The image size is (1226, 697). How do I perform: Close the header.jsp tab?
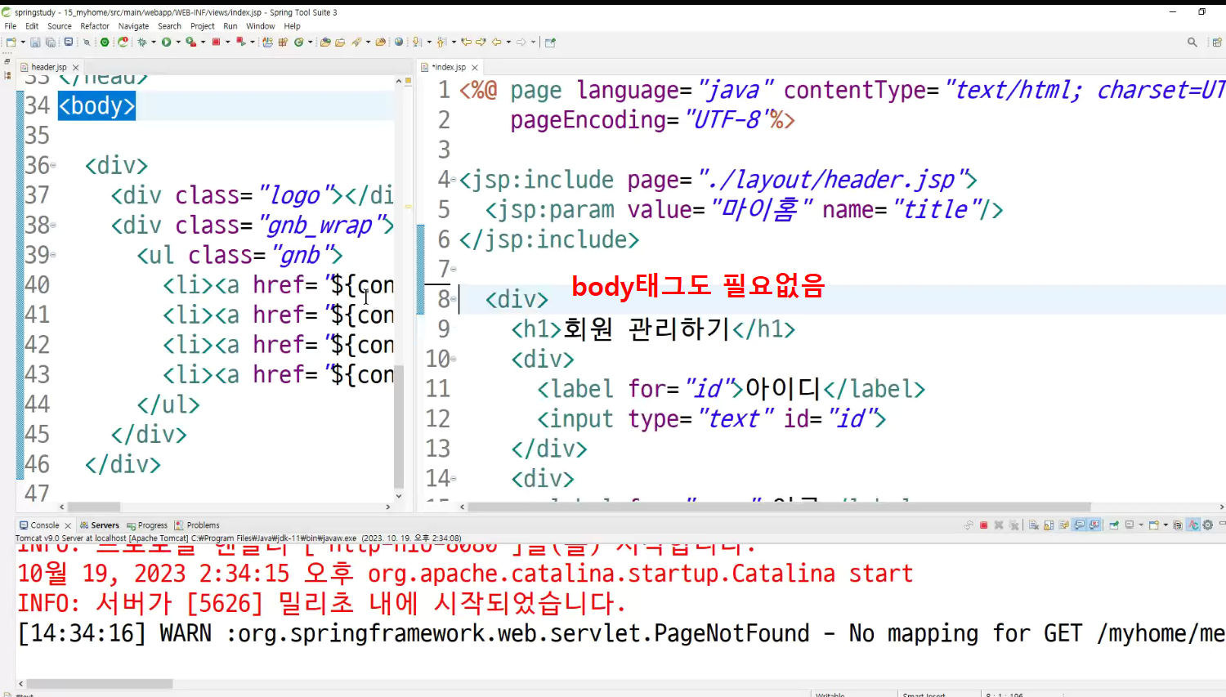click(x=75, y=67)
